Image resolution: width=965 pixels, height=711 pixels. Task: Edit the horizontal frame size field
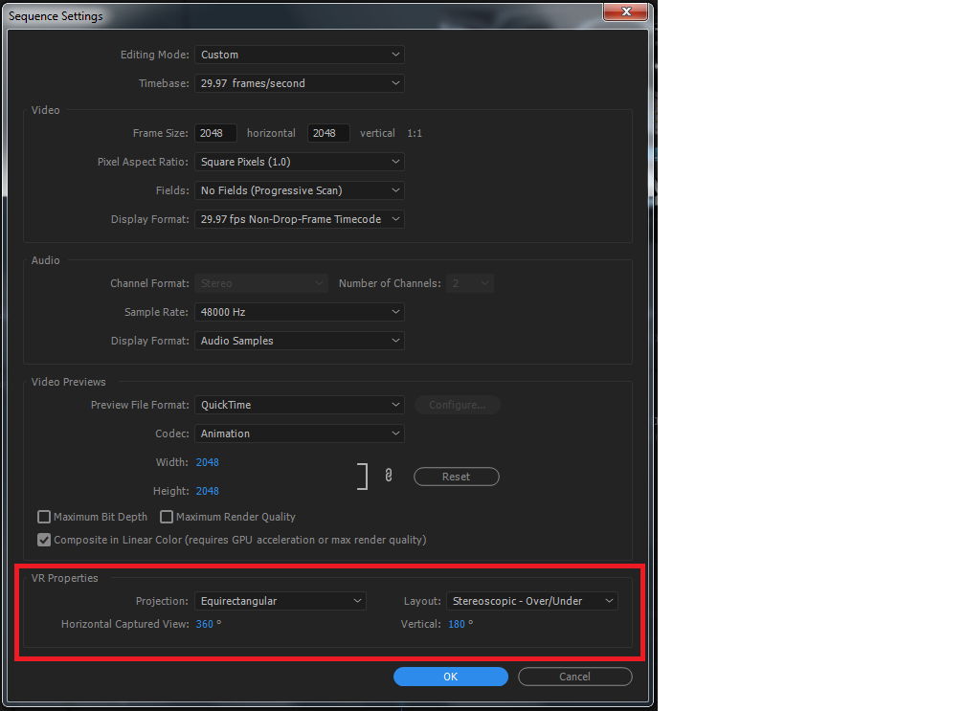[214, 133]
